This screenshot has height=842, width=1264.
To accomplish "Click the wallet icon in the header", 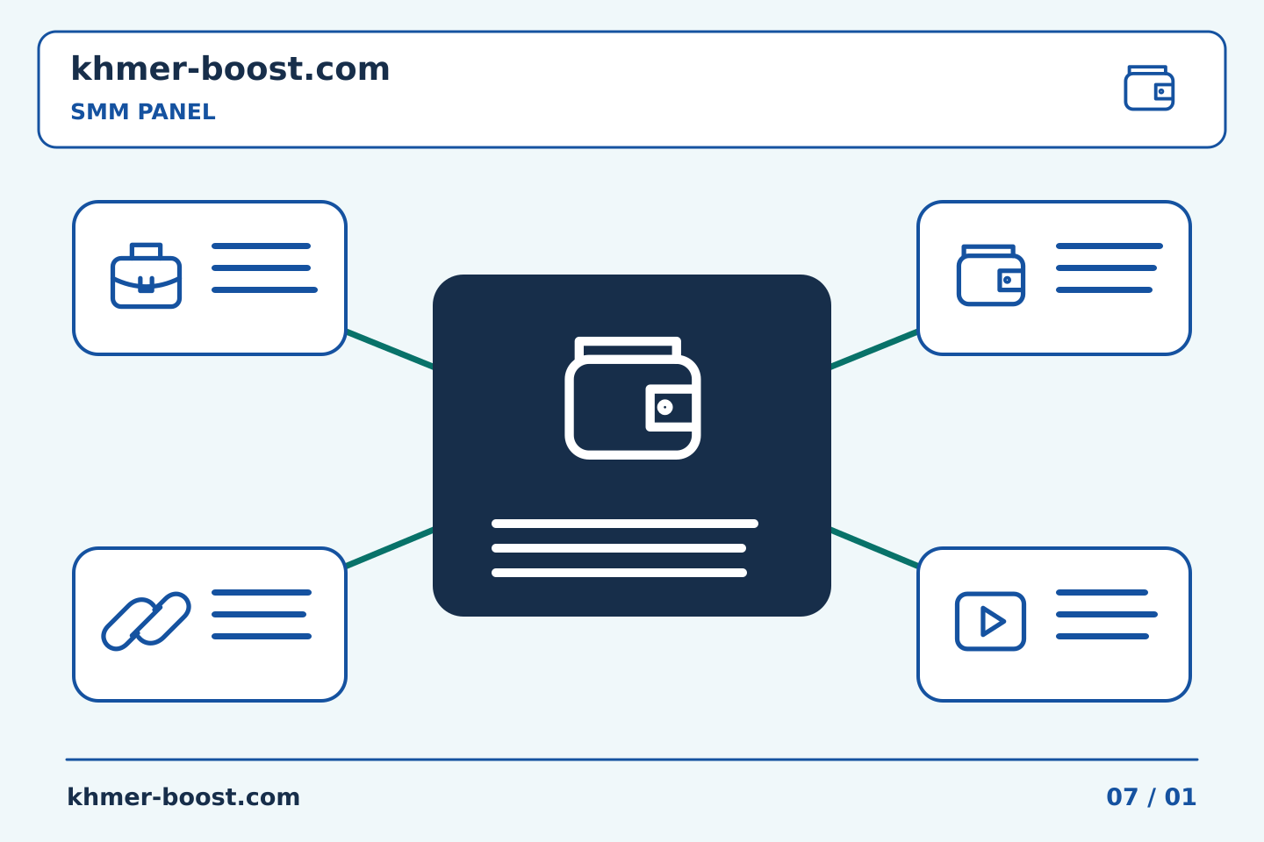I will point(1149,88).
